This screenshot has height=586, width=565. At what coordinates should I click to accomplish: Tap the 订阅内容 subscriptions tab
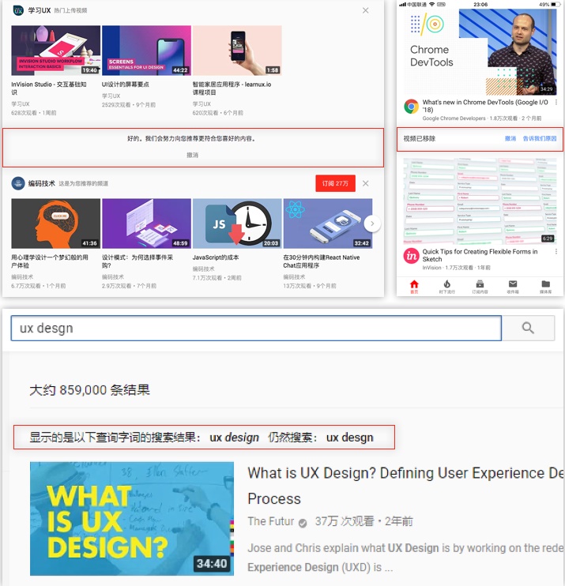[480, 287]
